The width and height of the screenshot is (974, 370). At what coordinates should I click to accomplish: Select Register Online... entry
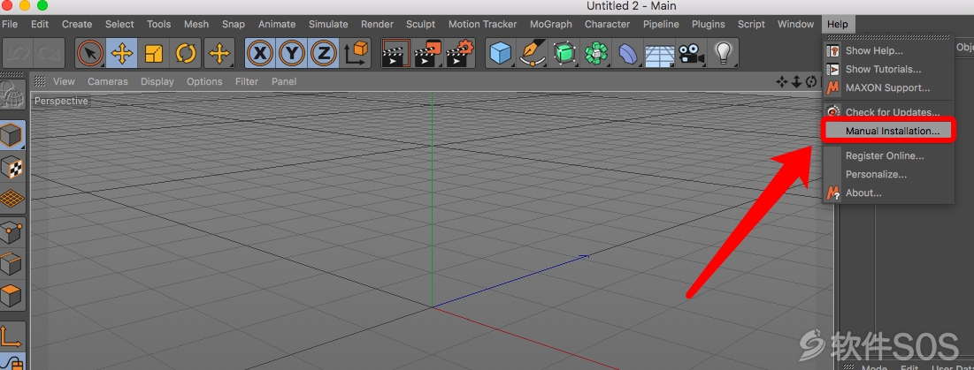(888, 155)
